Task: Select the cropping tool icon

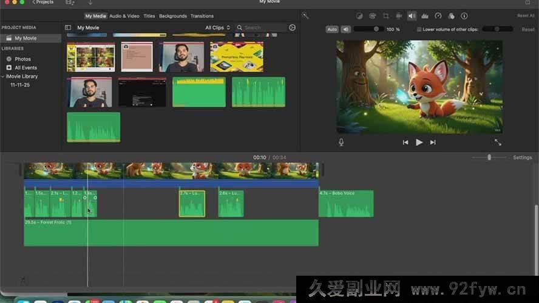Action: coord(385,16)
